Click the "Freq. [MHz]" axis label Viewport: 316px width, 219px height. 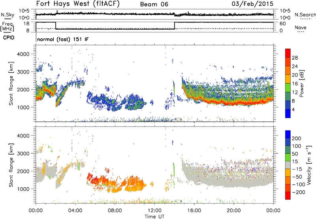click(x=7, y=27)
